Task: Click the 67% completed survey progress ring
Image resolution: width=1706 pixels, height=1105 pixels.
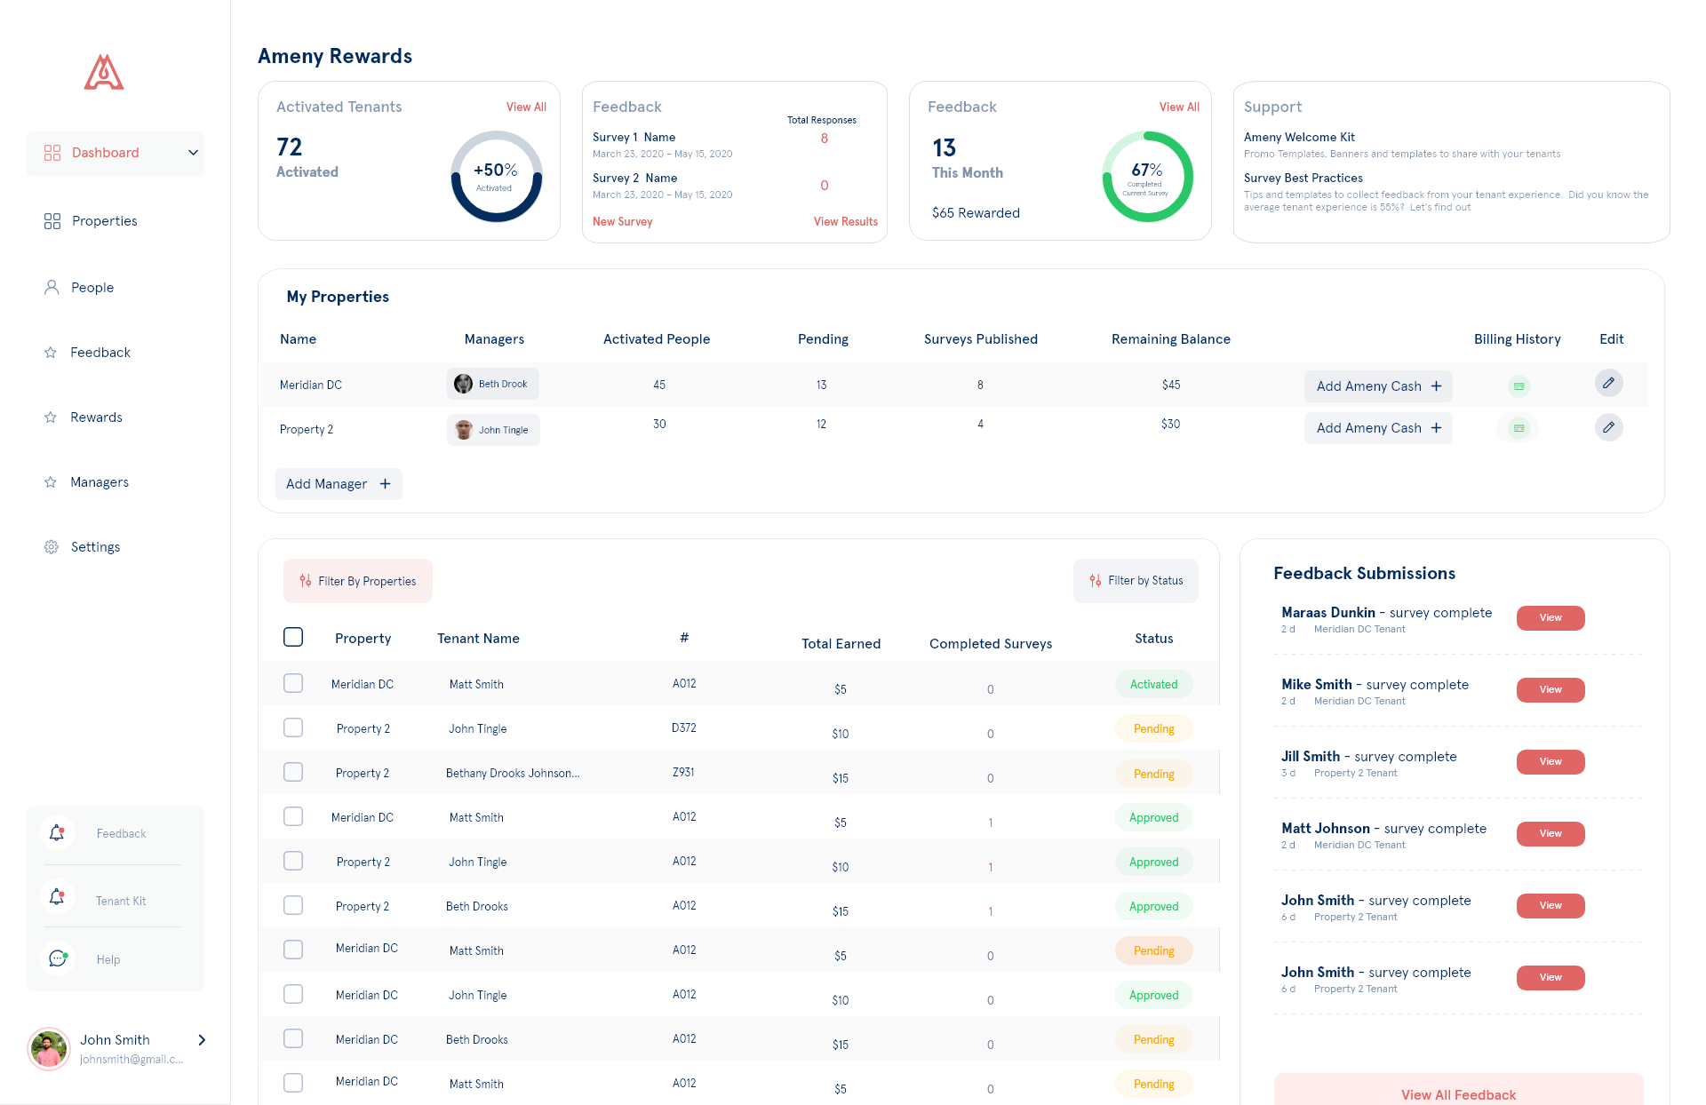Action: click(x=1147, y=177)
